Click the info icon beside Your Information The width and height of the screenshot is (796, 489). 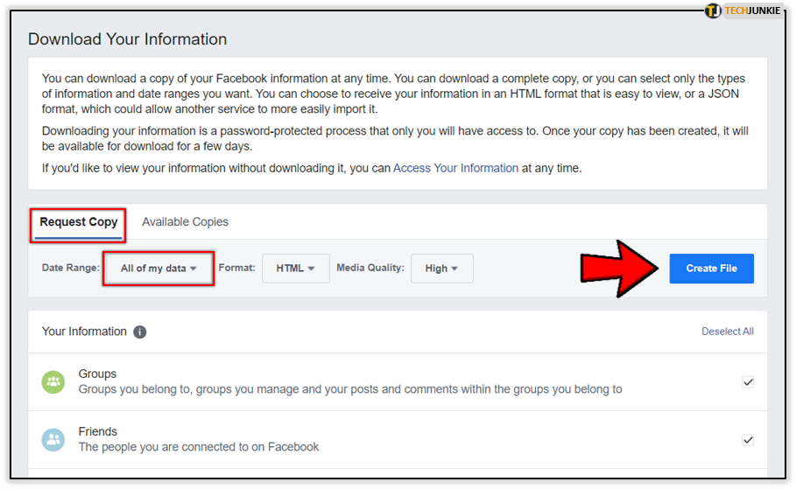[140, 332]
